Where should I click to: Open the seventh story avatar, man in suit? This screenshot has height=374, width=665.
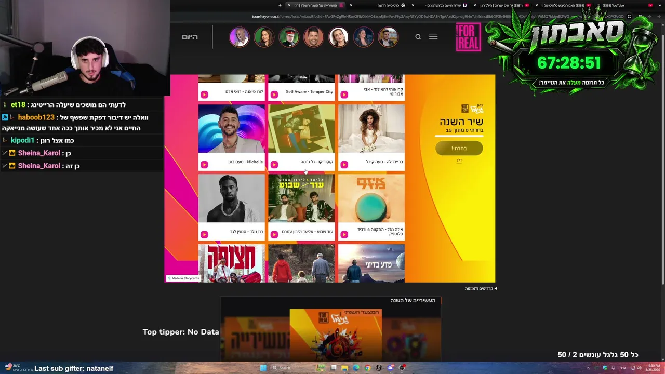(x=388, y=37)
